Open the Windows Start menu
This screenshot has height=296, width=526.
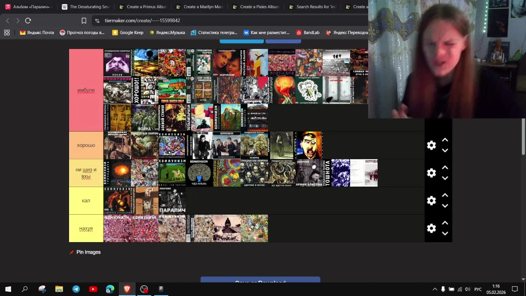point(8,289)
